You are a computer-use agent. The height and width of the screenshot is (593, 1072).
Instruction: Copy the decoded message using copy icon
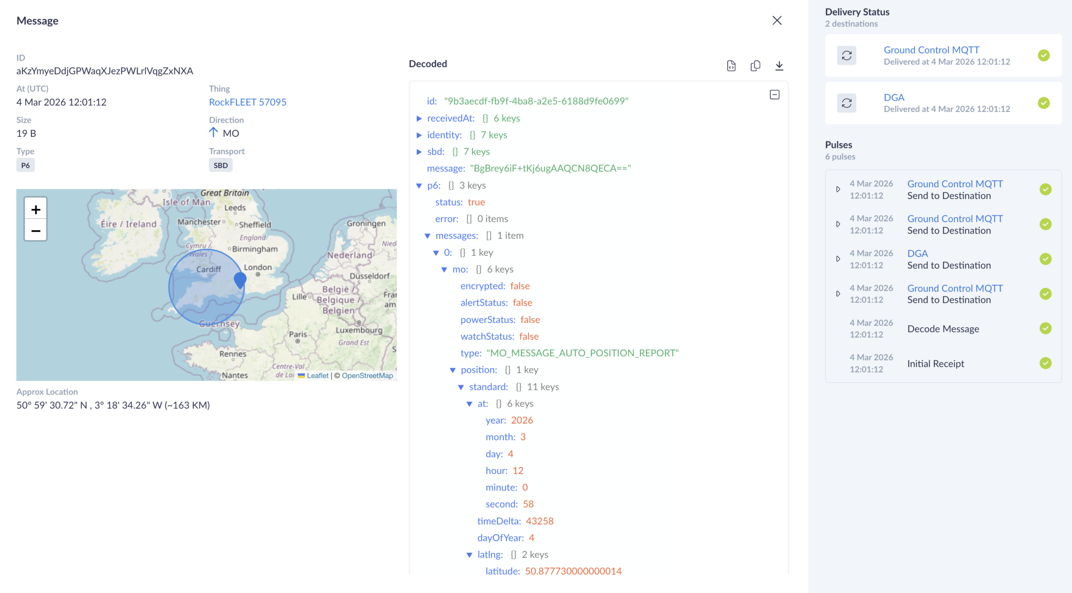click(x=755, y=66)
